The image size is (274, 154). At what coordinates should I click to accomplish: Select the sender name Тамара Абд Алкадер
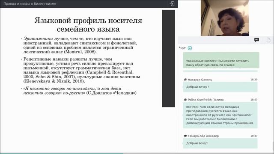tap(203, 136)
